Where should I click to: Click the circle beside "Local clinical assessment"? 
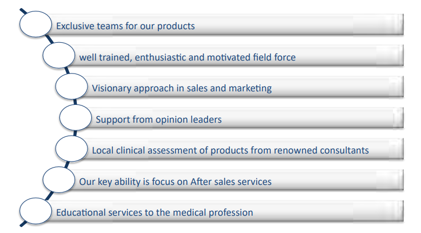click(x=71, y=150)
